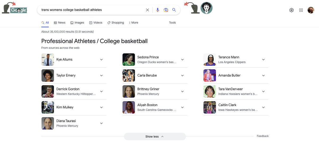Open the search Tools options
Viewport: 319px width, 145px height.
[173, 23]
